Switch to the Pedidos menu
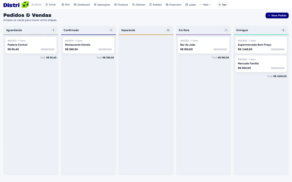 pyautogui.click(x=156, y=5)
